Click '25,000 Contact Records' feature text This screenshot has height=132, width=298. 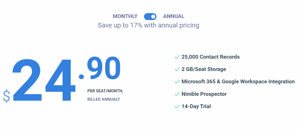(x=210, y=57)
